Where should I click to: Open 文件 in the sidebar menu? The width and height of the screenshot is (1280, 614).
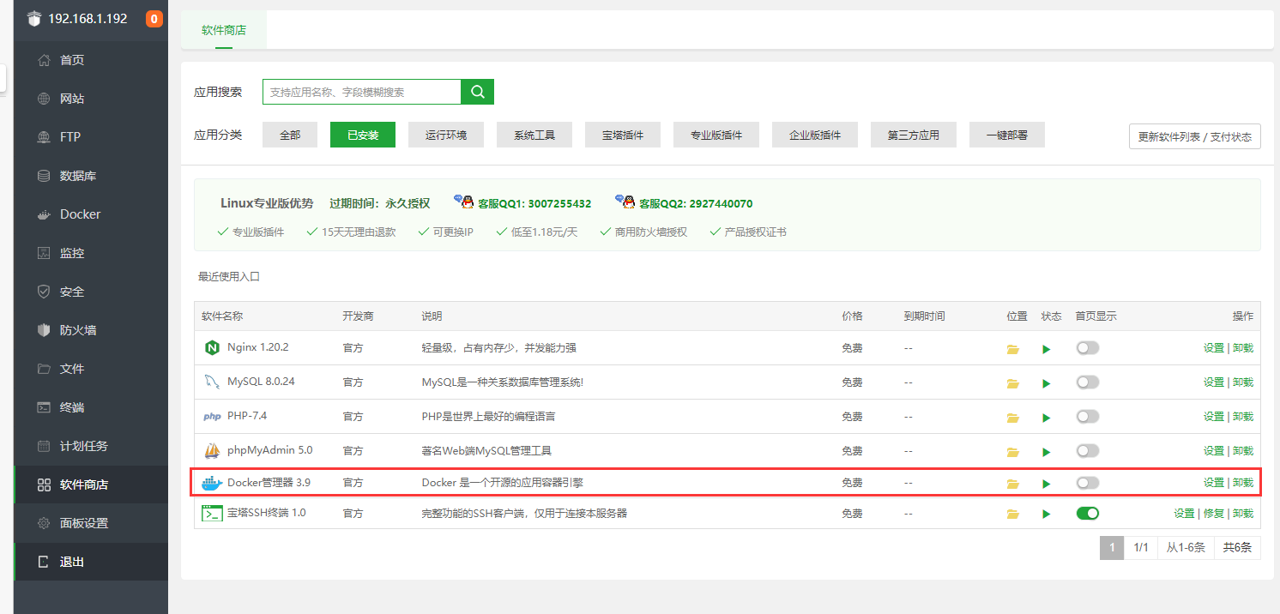91,369
